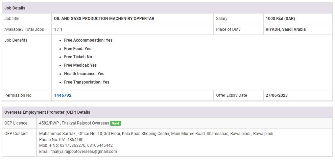The image size is (335, 160).
Task: Click the Health Insurance: Yes benefit
Action: point(84,74)
